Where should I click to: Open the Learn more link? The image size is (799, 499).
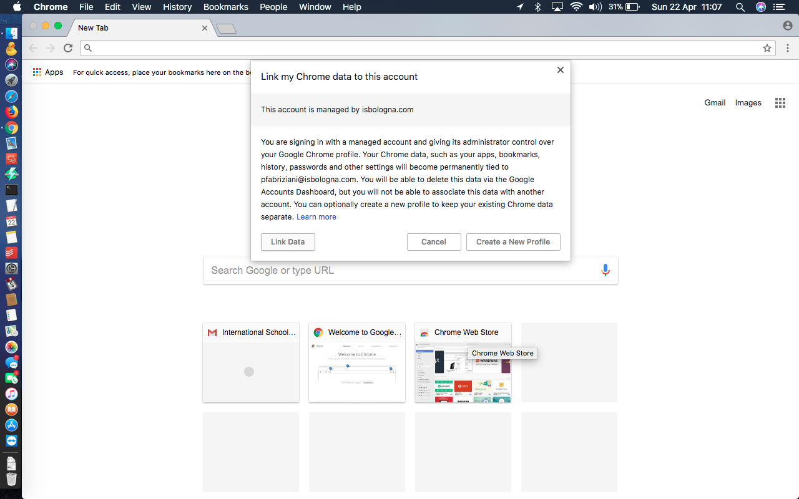[x=316, y=217]
